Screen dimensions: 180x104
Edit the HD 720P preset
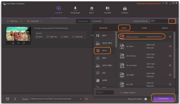[x=170, y=84]
